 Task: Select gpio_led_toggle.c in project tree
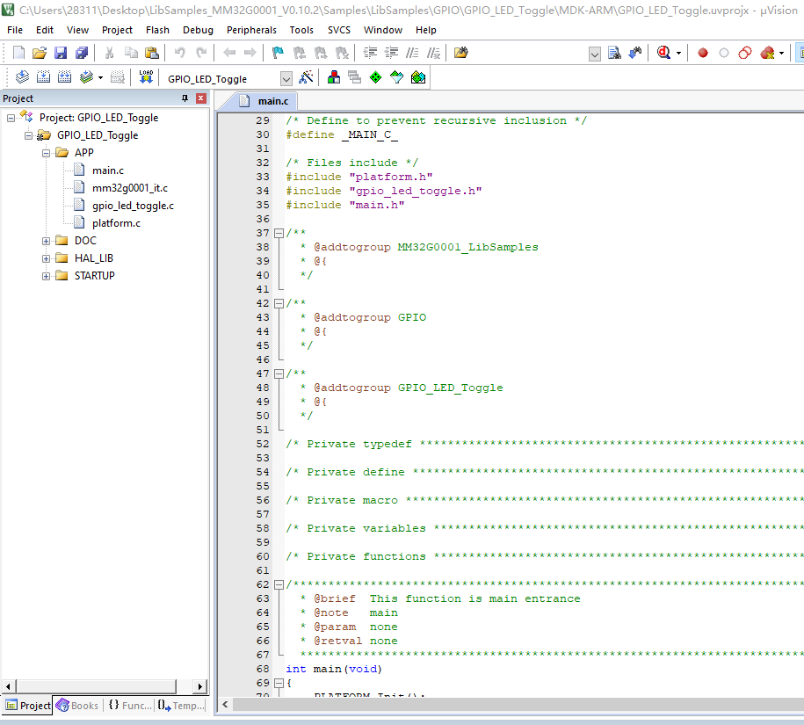pos(133,206)
